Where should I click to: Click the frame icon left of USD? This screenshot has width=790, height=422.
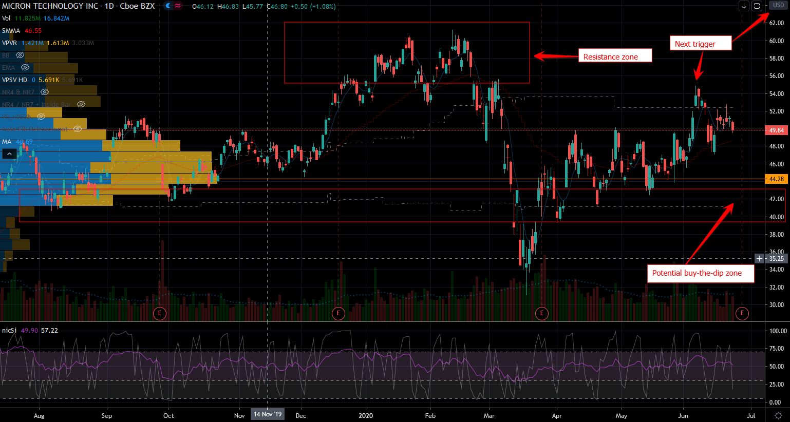tap(757, 6)
